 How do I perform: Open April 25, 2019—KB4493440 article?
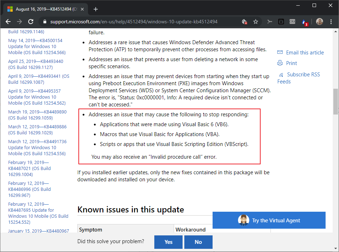click(36, 64)
